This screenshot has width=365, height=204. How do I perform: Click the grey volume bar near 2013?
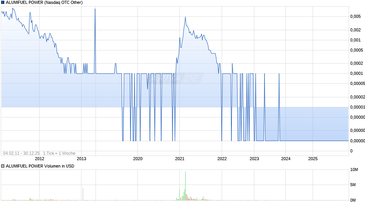coord(83,194)
